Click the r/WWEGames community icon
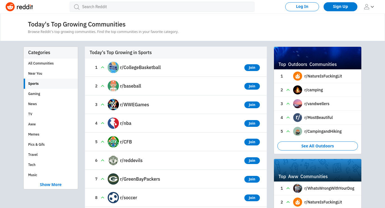 113,105
